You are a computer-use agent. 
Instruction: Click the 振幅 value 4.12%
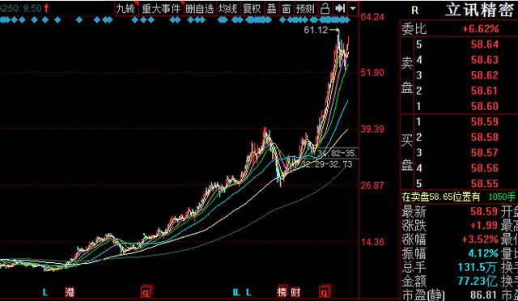click(x=483, y=253)
